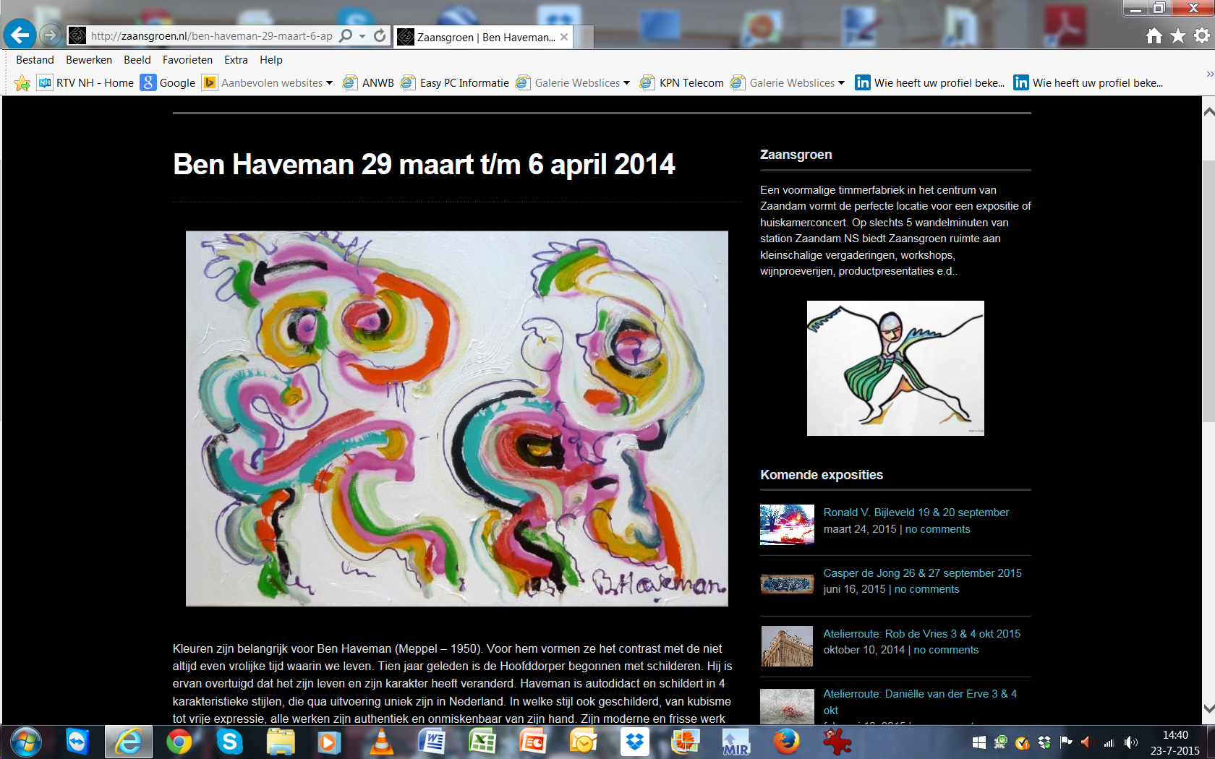
Task: Go back to the previous page
Action: point(20,34)
